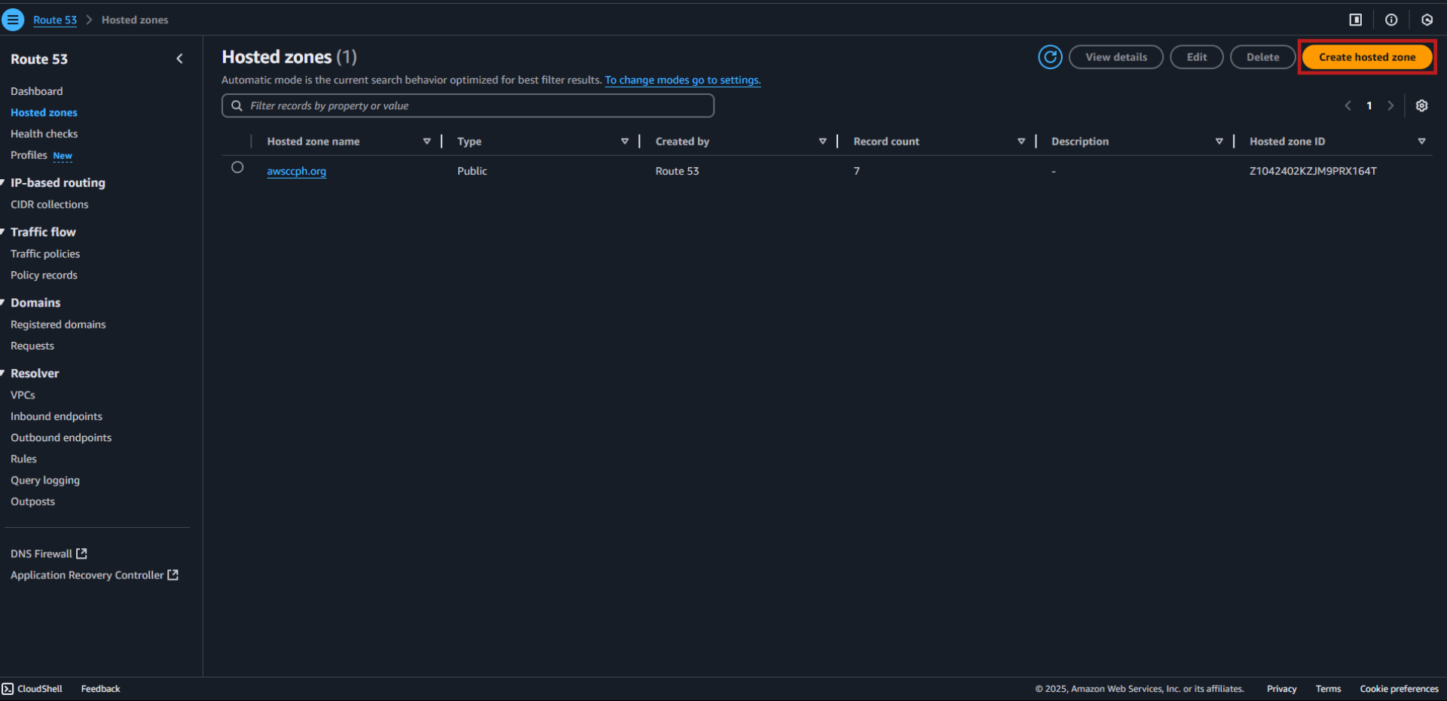This screenshot has width=1447, height=701.
Task: Click external link icon by Application Recovery Controller
Action: coord(173,575)
